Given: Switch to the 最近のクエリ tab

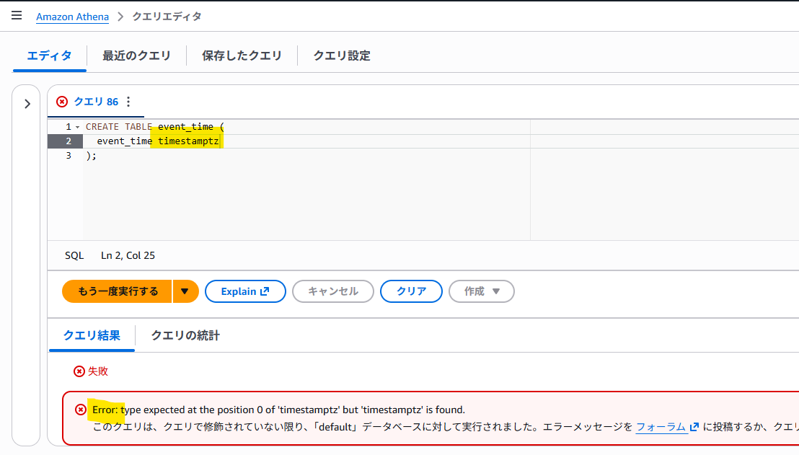Looking at the screenshot, I should 136,56.
